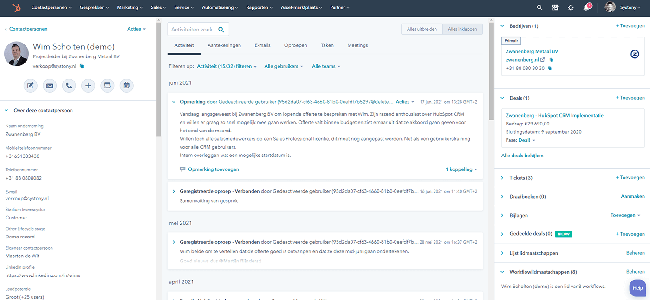Open the Help bubble
Viewport: 650px width, 300px height.
click(x=638, y=288)
